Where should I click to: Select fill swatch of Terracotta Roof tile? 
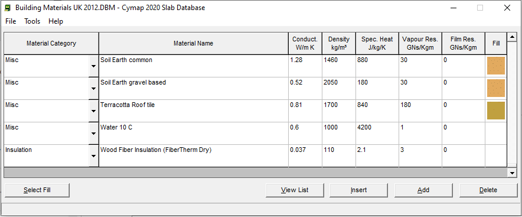[495, 111]
